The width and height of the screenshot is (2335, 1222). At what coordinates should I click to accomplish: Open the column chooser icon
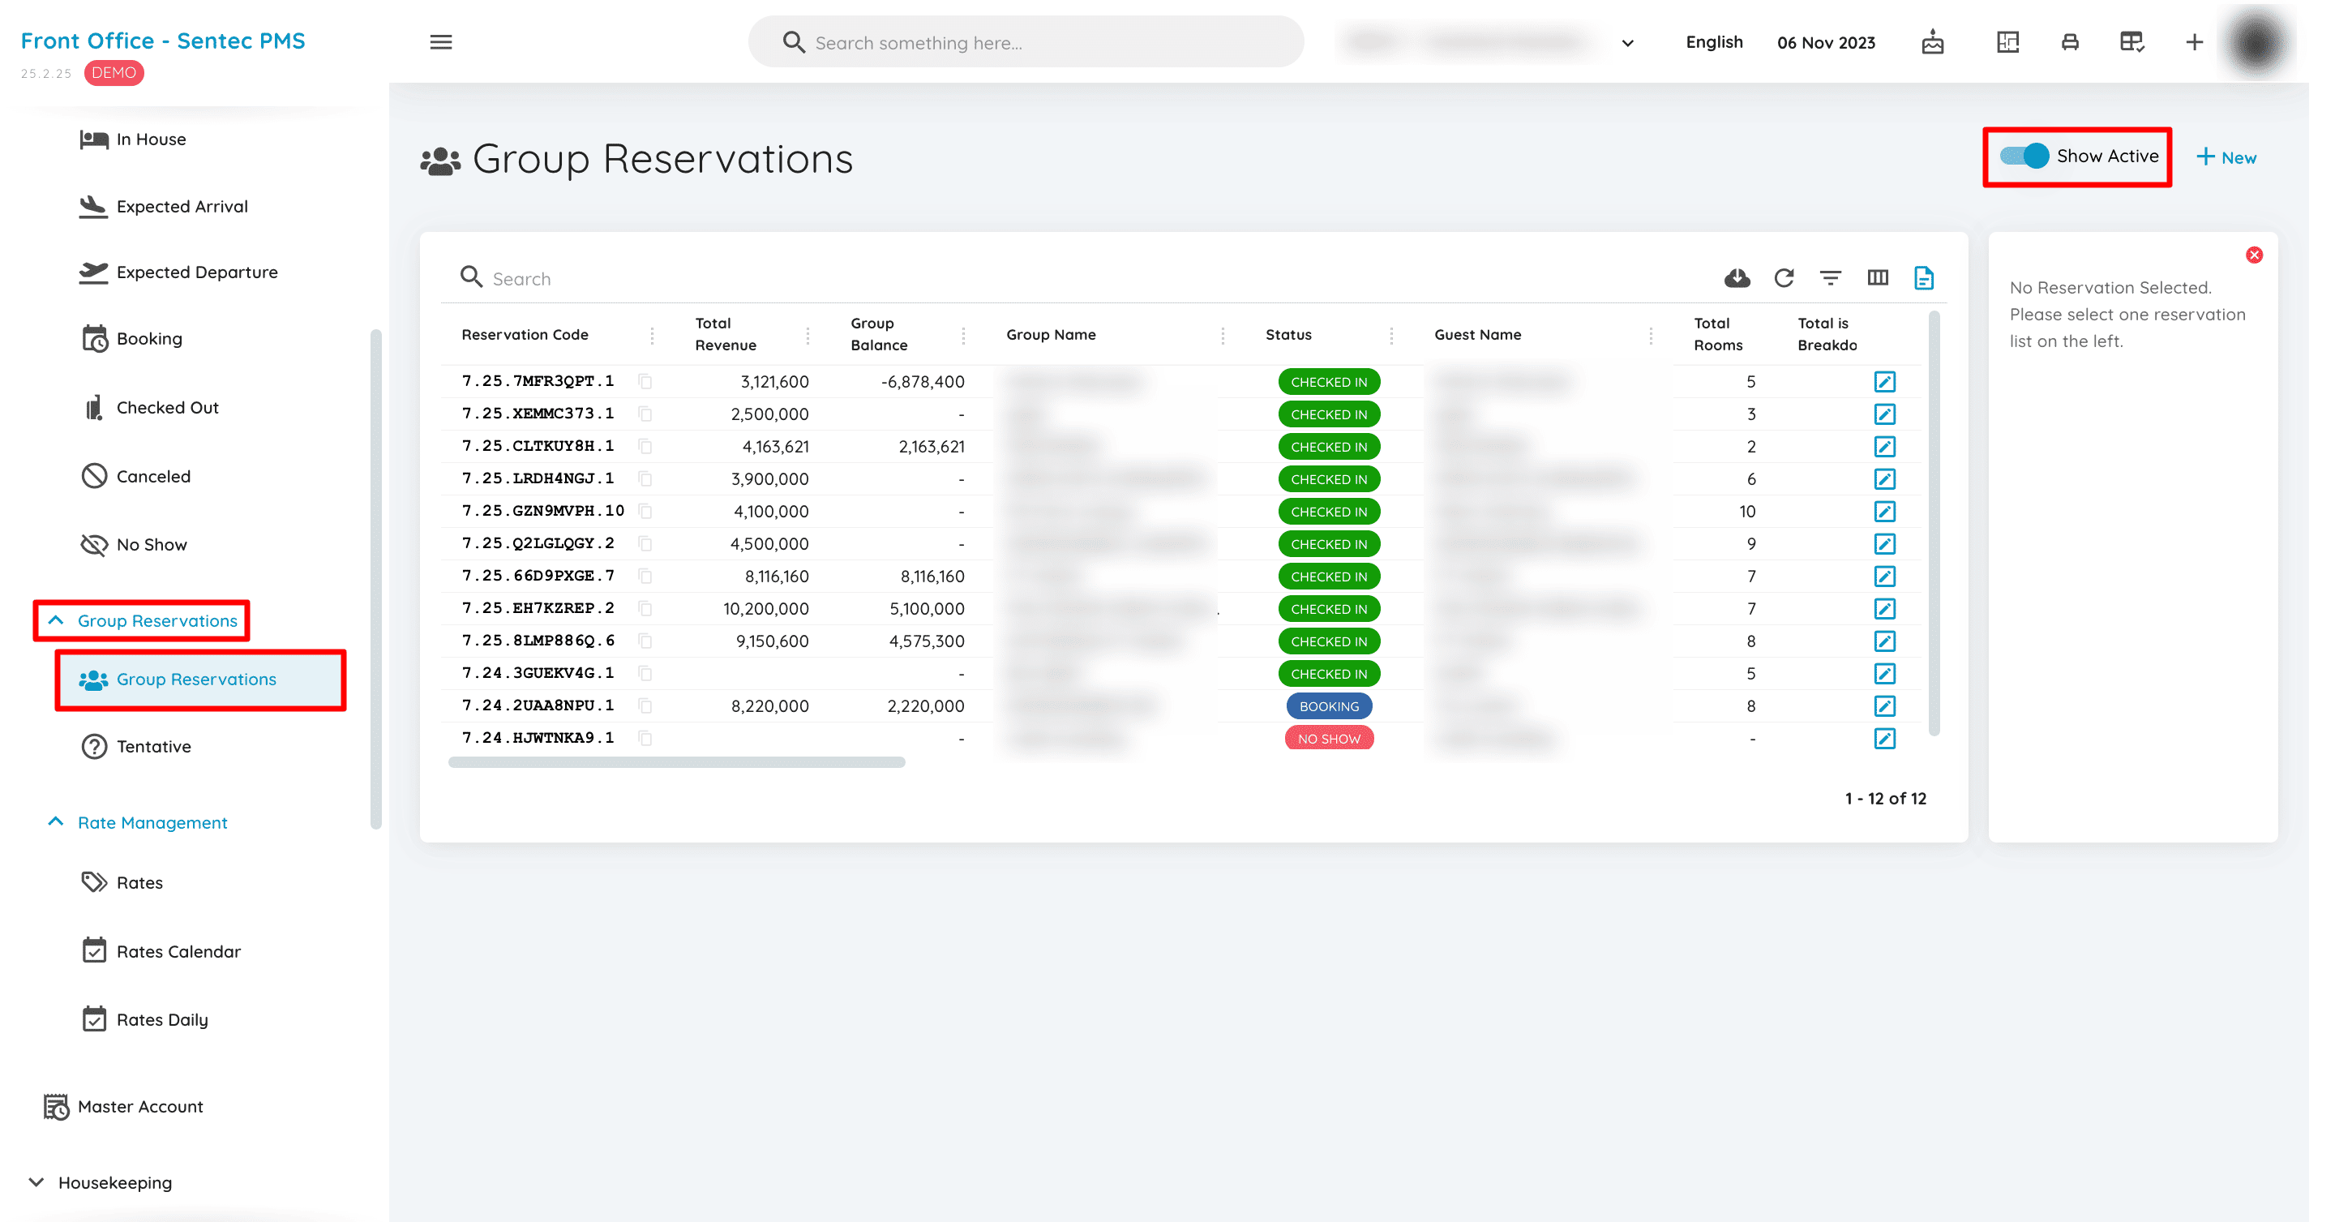coord(1877,277)
